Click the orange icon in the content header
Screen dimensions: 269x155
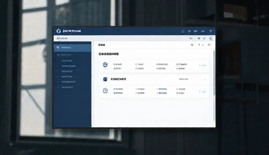(x=209, y=45)
